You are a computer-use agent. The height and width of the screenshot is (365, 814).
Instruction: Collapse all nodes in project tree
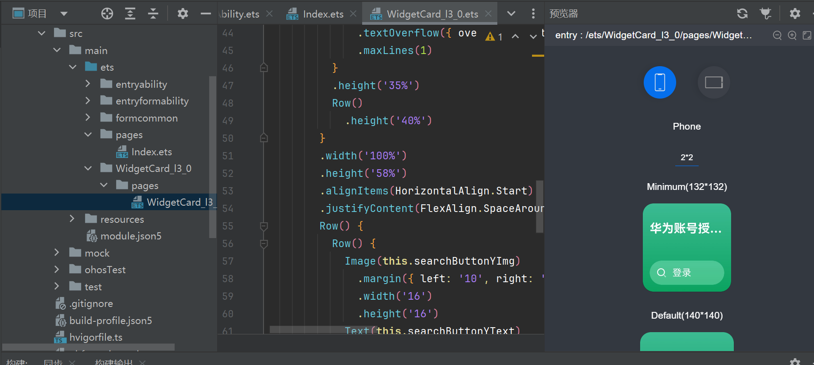(153, 14)
